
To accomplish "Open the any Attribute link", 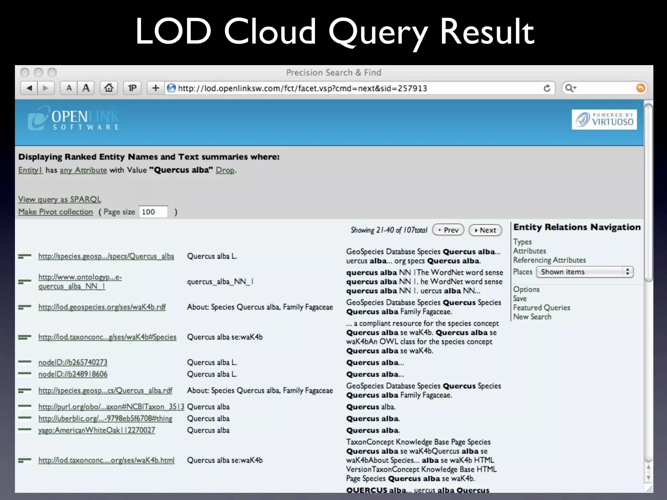I will point(83,170).
